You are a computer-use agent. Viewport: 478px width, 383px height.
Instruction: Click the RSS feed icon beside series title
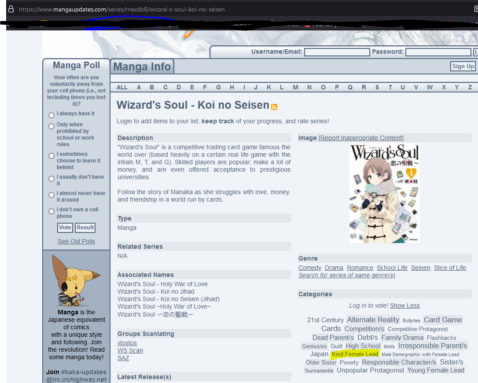[274, 107]
